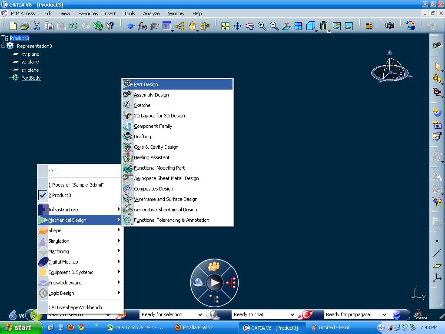Expand the Shape submenu

[x=80, y=230]
